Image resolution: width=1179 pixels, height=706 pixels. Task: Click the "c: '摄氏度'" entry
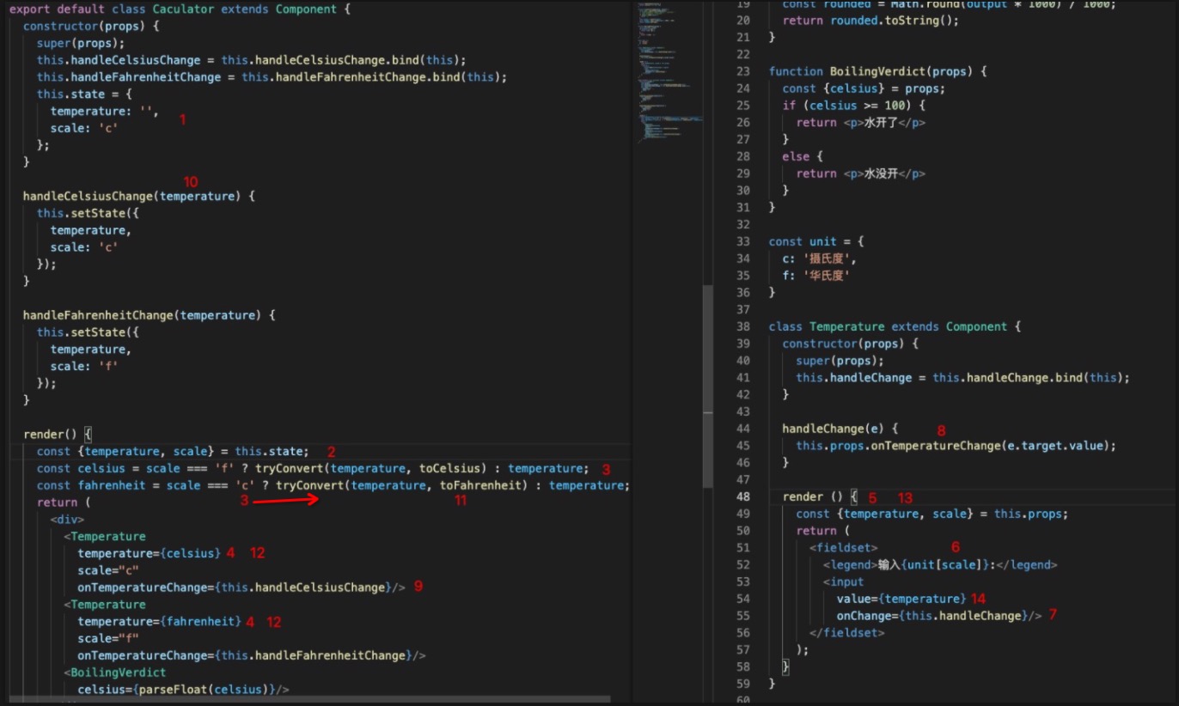820,259
